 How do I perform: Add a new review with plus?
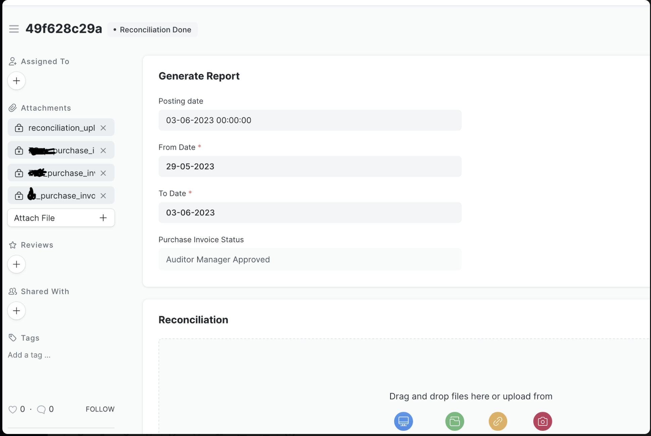click(16, 264)
